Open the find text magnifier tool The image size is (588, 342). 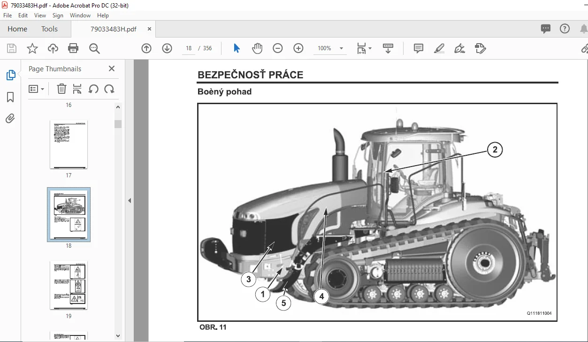click(x=94, y=48)
